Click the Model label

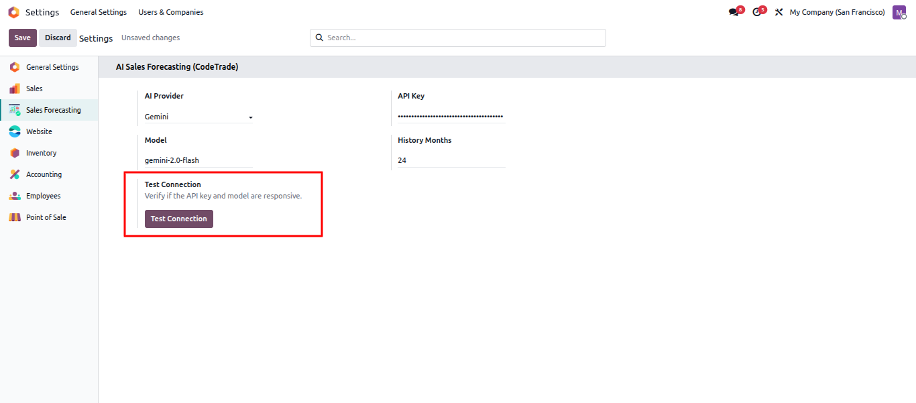pyautogui.click(x=156, y=140)
